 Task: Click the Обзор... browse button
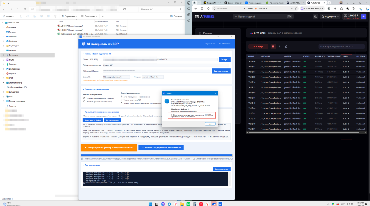coord(224,59)
